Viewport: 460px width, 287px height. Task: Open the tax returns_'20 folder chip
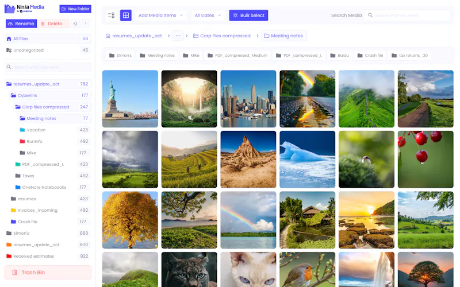(409, 55)
